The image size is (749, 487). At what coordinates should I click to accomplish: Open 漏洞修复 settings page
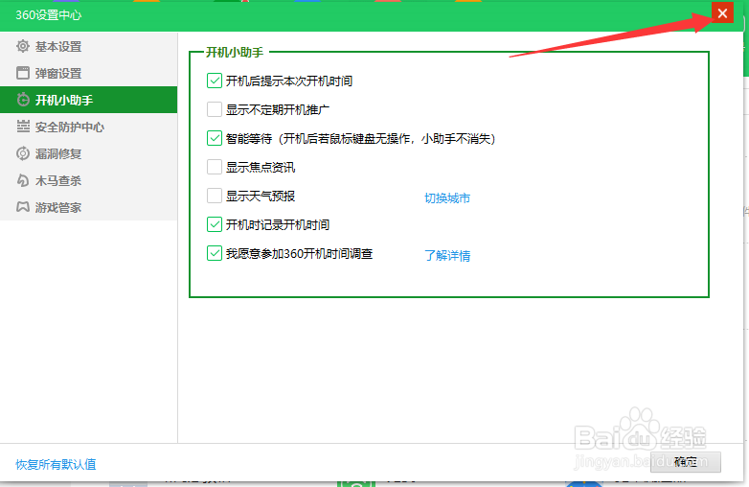click(88, 153)
